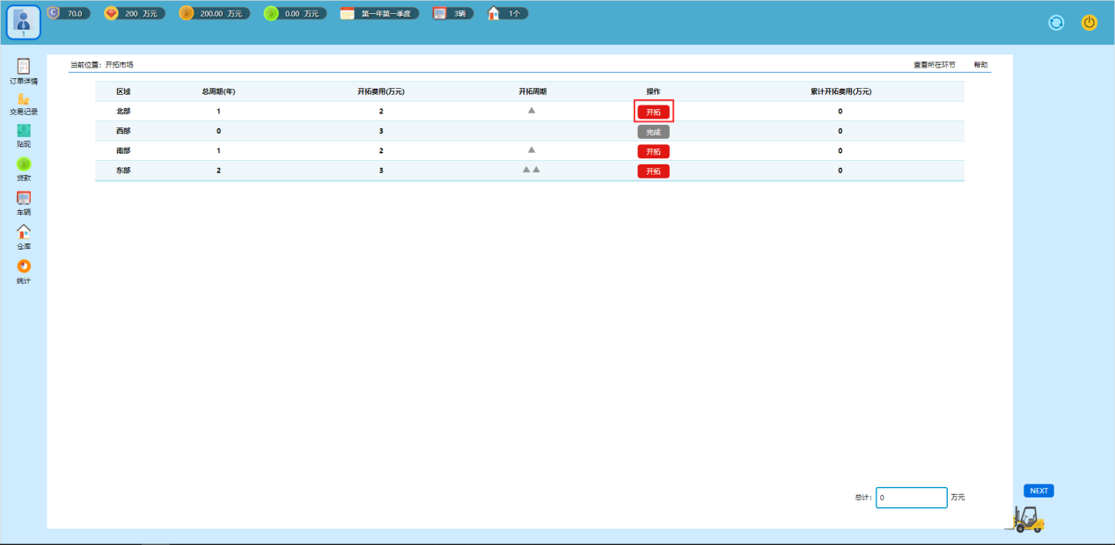1115x545 pixels.
Task: Click the calendar icon for 第一年第一季度
Action: pyautogui.click(x=348, y=13)
